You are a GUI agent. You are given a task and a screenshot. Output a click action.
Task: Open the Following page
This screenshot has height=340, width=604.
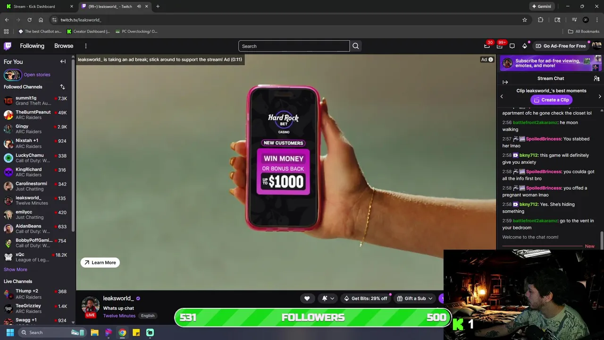[x=32, y=46]
